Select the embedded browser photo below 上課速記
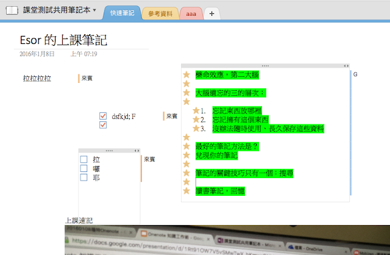 tap(227, 240)
